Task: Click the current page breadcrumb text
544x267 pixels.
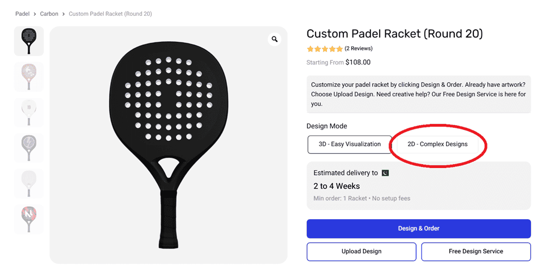Action: (x=110, y=14)
